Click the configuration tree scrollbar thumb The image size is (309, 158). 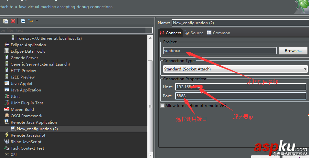click(150, 106)
